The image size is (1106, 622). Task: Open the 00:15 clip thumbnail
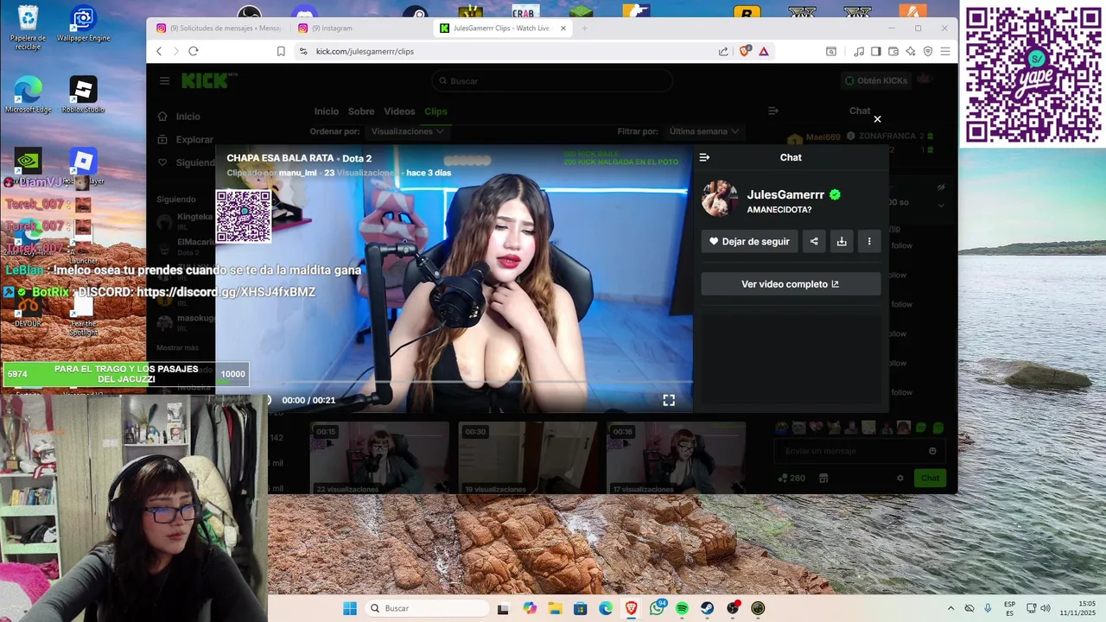pyautogui.click(x=380, y=459)
